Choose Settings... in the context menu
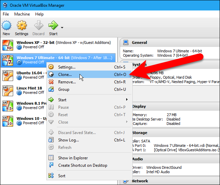This screenshot has width=220, height=185. click(89, 67)
